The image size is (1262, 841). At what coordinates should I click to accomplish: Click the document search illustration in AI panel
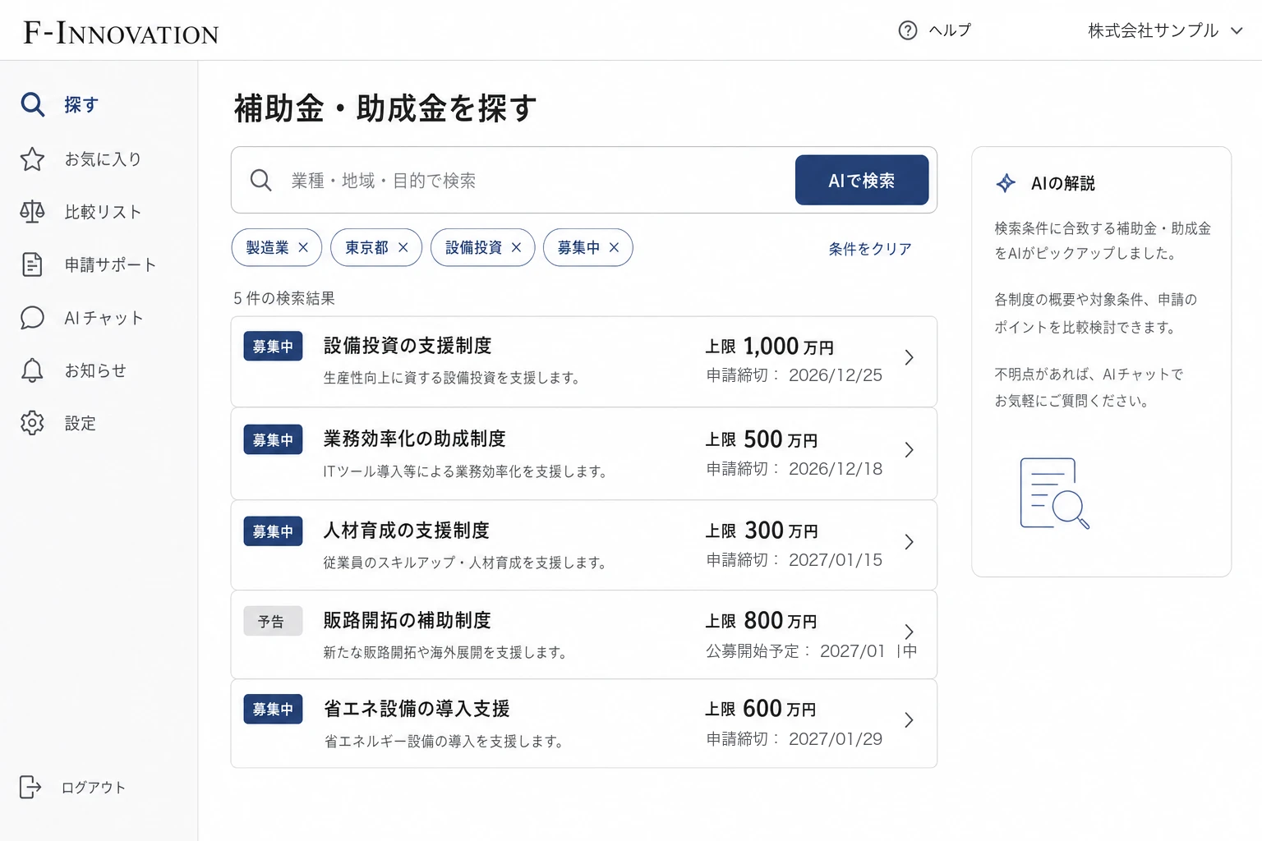pos(1054,493)
